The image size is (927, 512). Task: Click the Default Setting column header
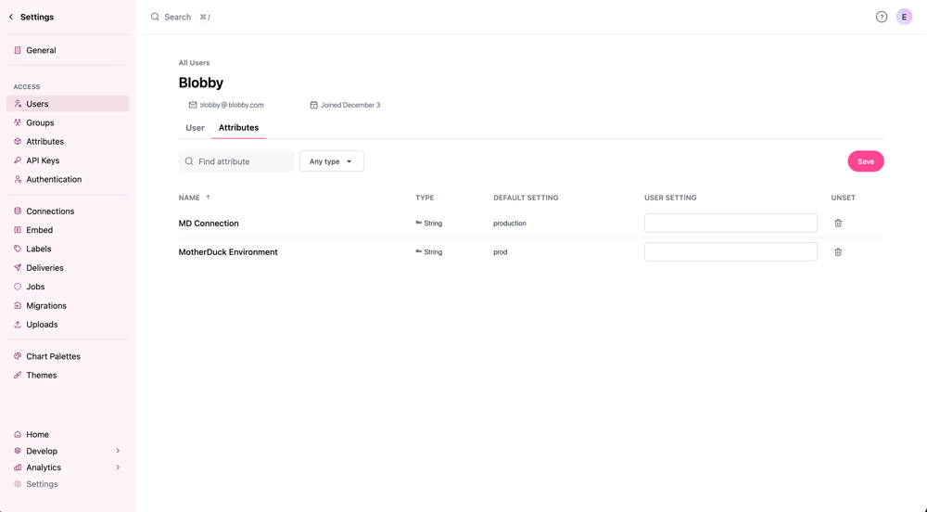pos(526,198)
